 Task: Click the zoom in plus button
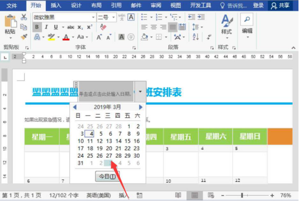[272, 195]
